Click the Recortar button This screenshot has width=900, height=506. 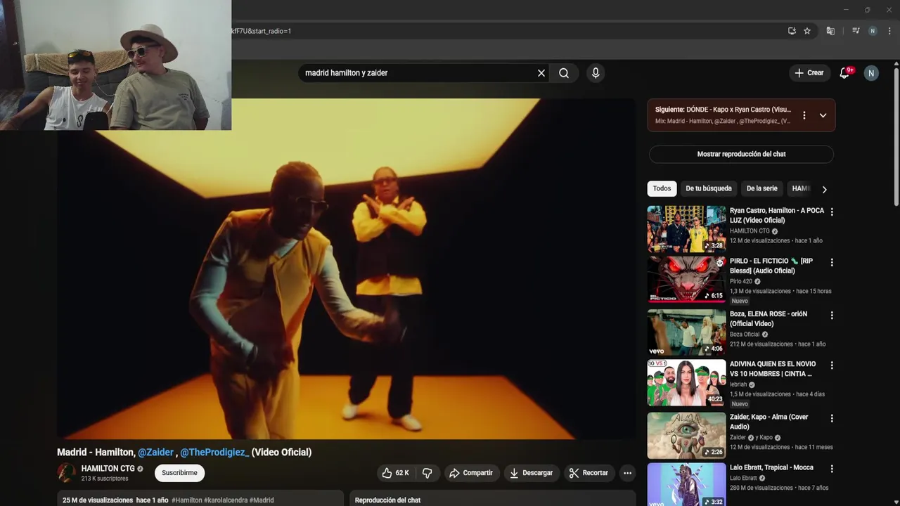coord(589,473)
